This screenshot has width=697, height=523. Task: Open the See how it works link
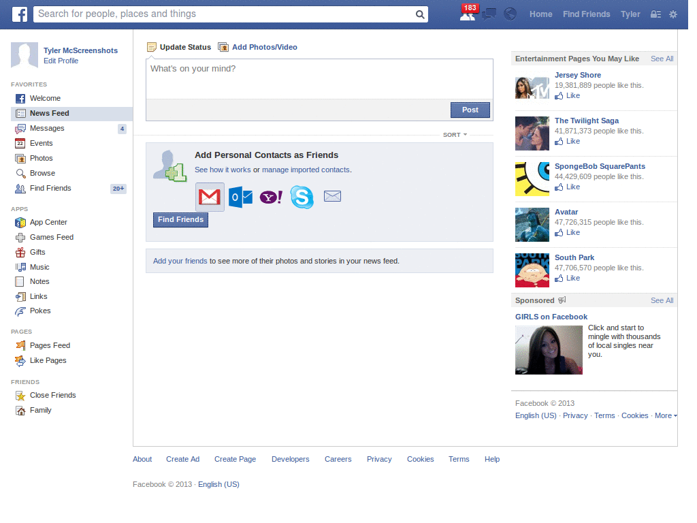click(x=223, y=170)
